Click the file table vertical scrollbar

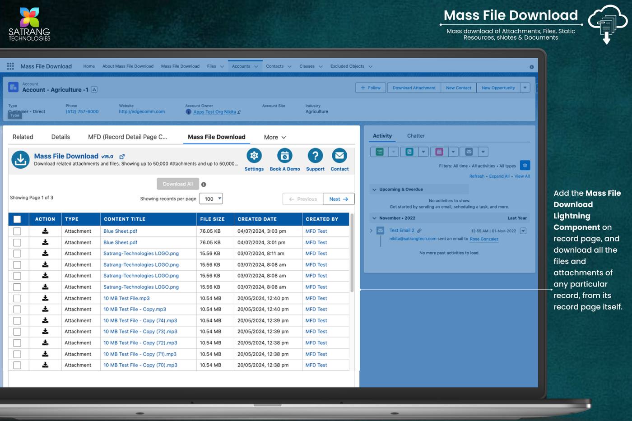point(352,253)
